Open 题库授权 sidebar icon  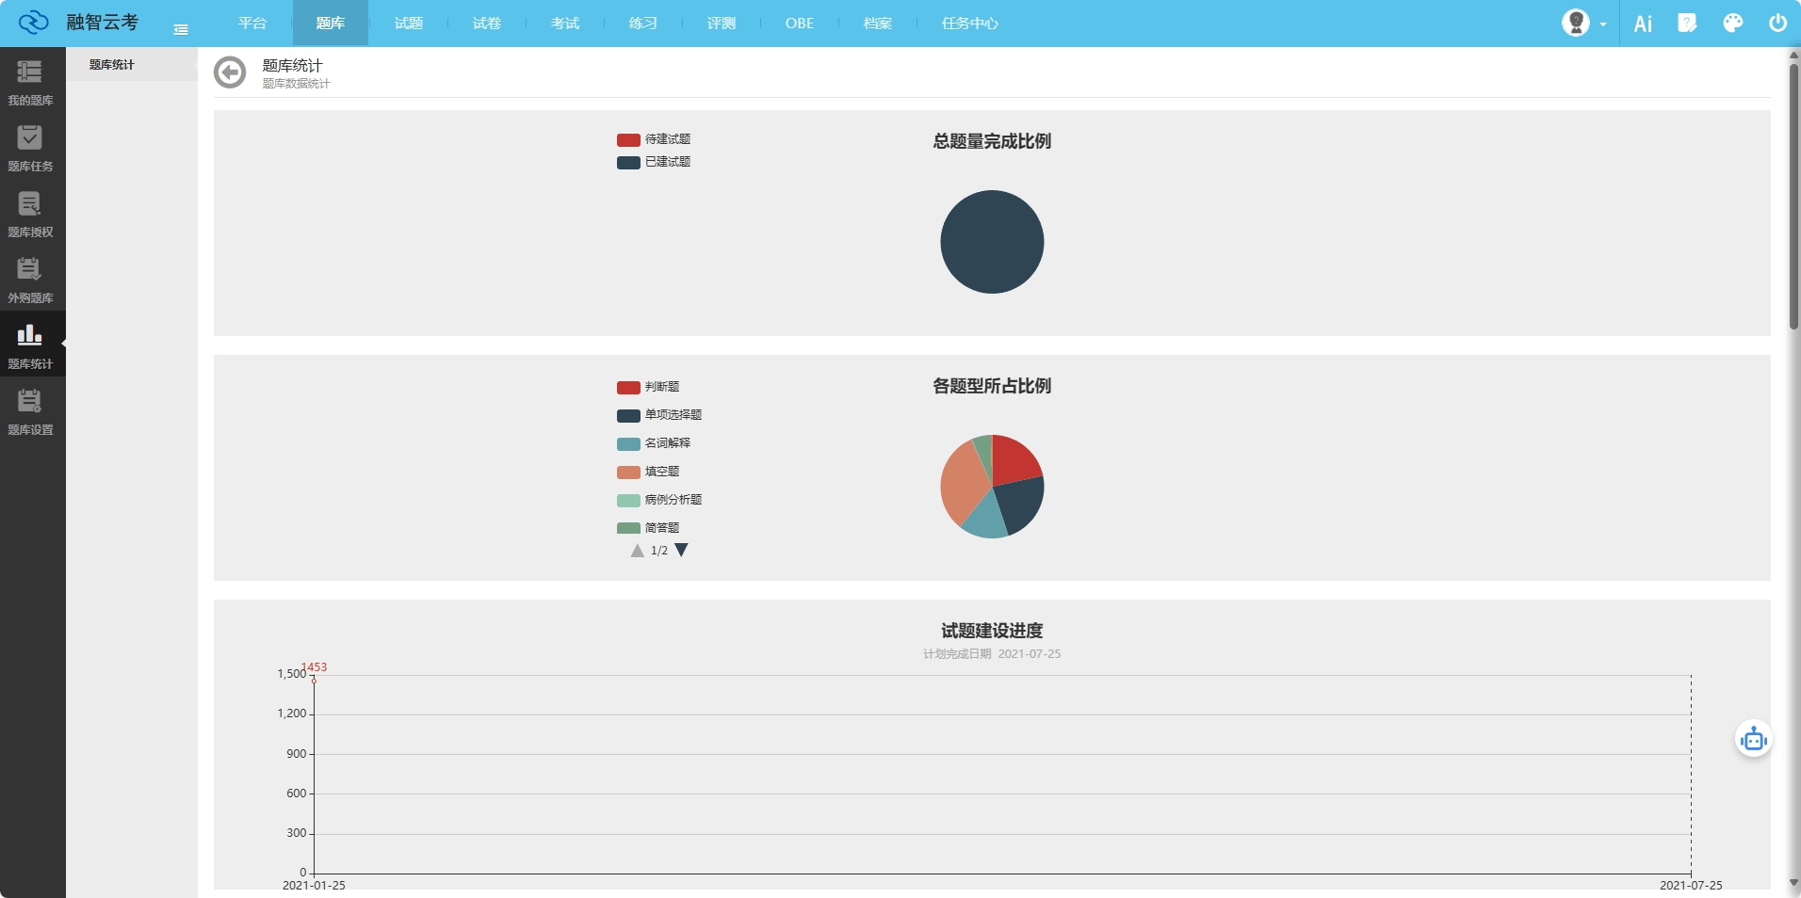tap(30, 214)
